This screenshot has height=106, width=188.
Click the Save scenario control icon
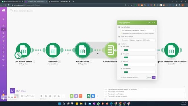tap(41, 96)
